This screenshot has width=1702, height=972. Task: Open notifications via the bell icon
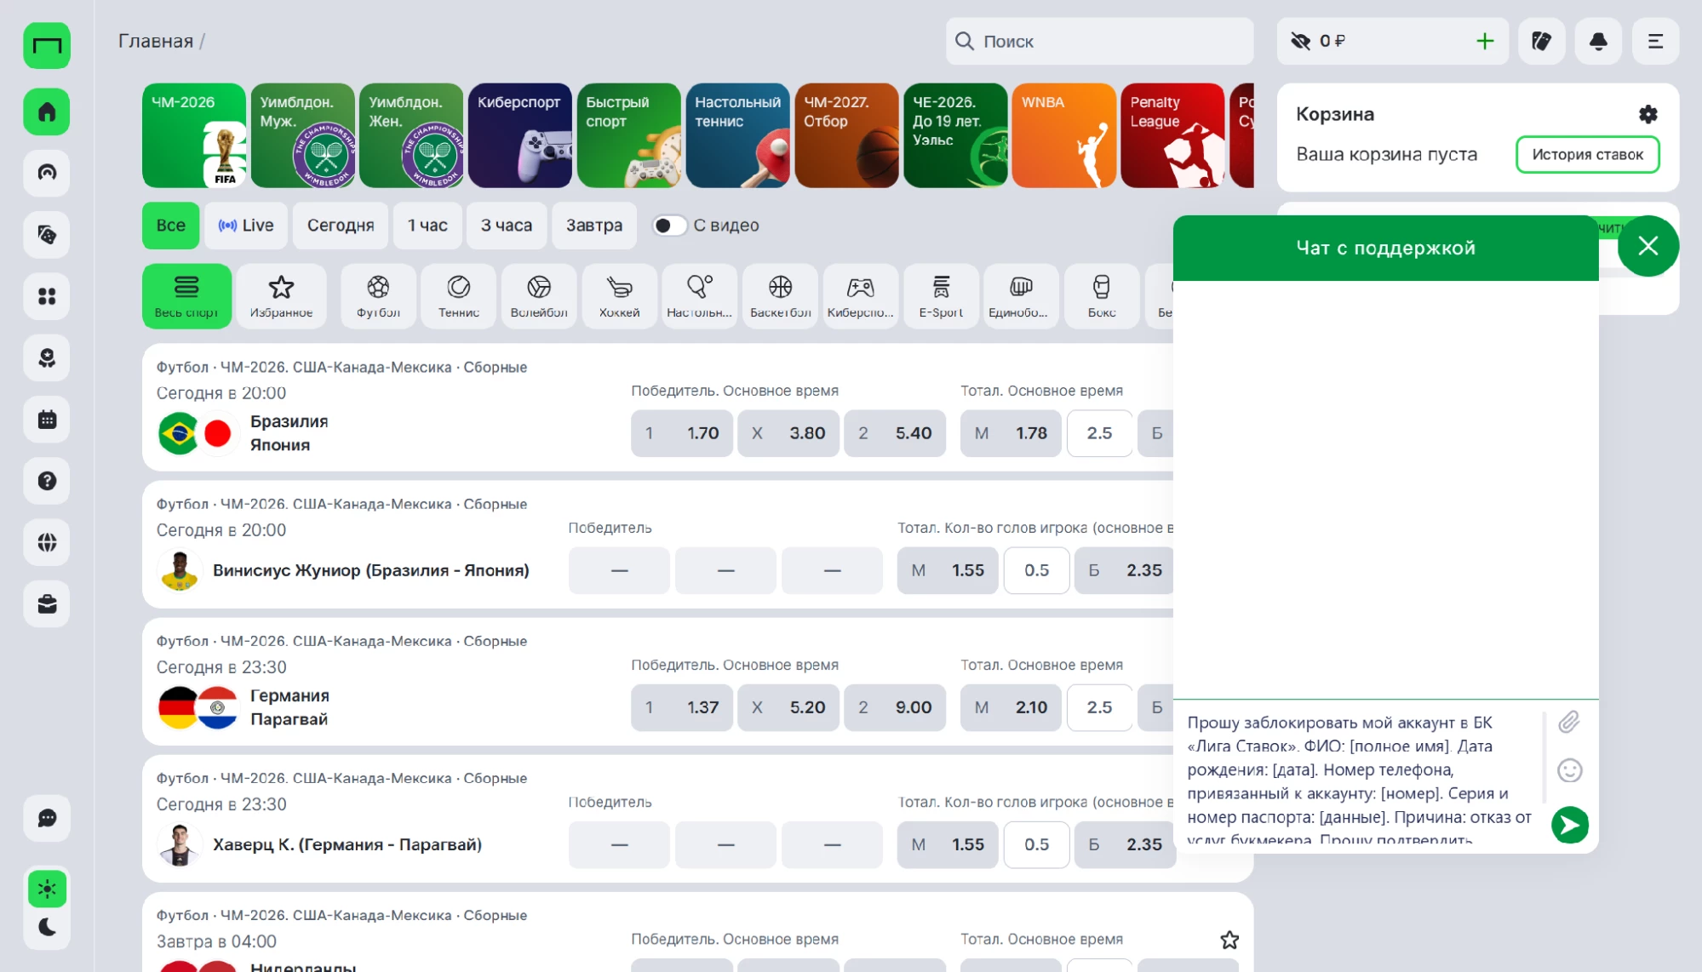point(1598,41)
